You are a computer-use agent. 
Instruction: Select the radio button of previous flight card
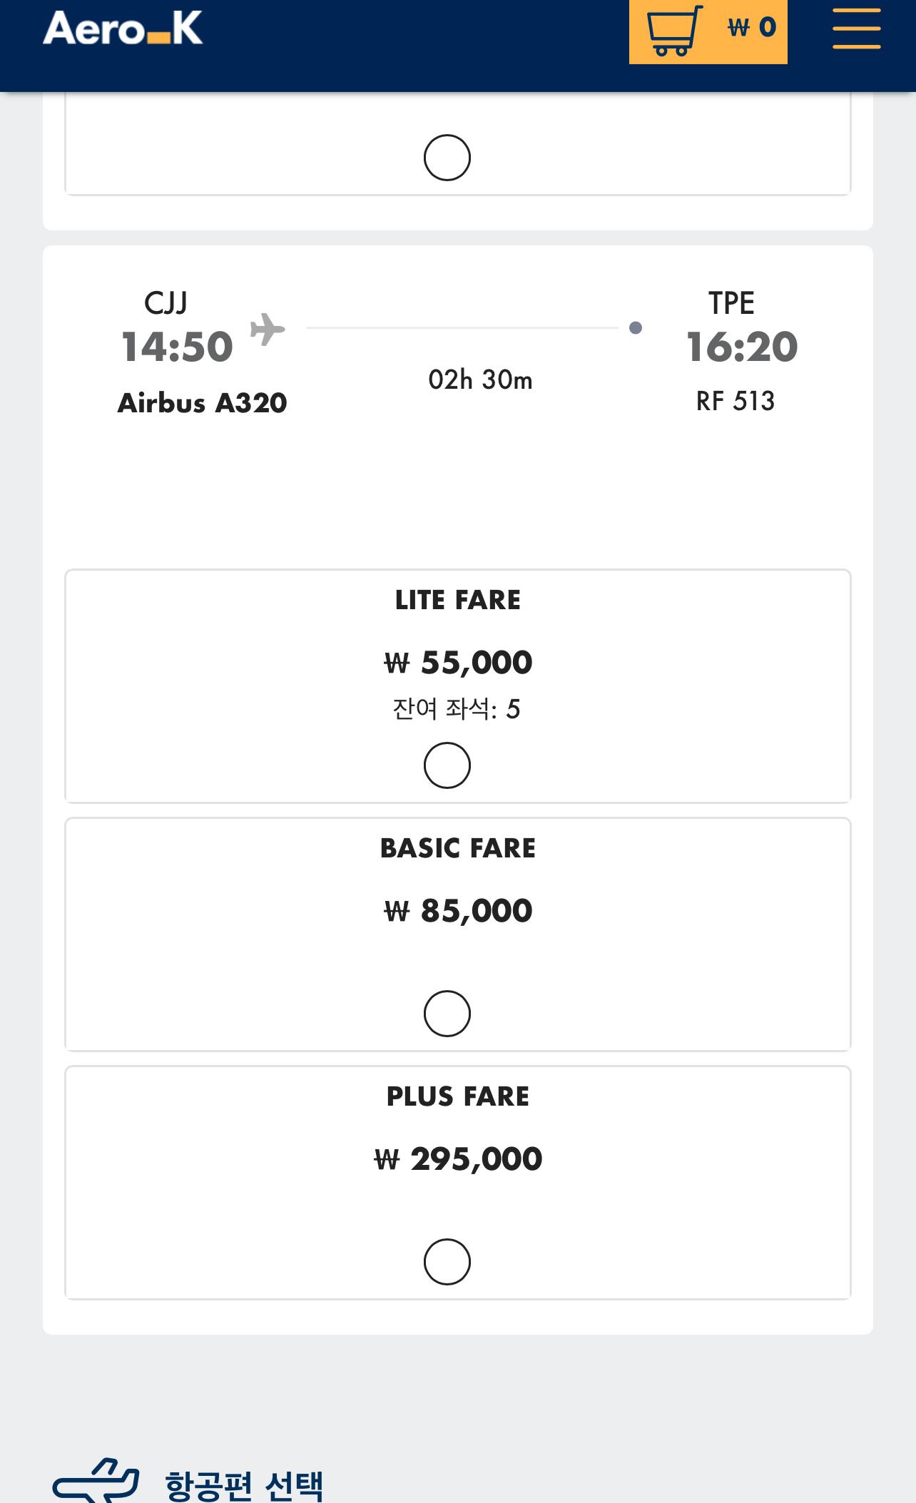(447, 158)
